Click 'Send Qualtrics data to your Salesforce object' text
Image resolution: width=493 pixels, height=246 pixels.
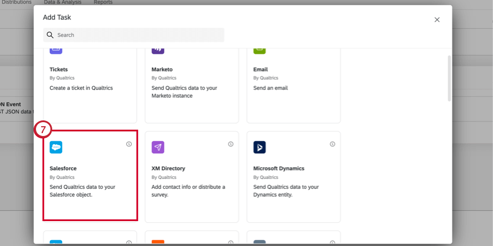(x=82, y=191)
